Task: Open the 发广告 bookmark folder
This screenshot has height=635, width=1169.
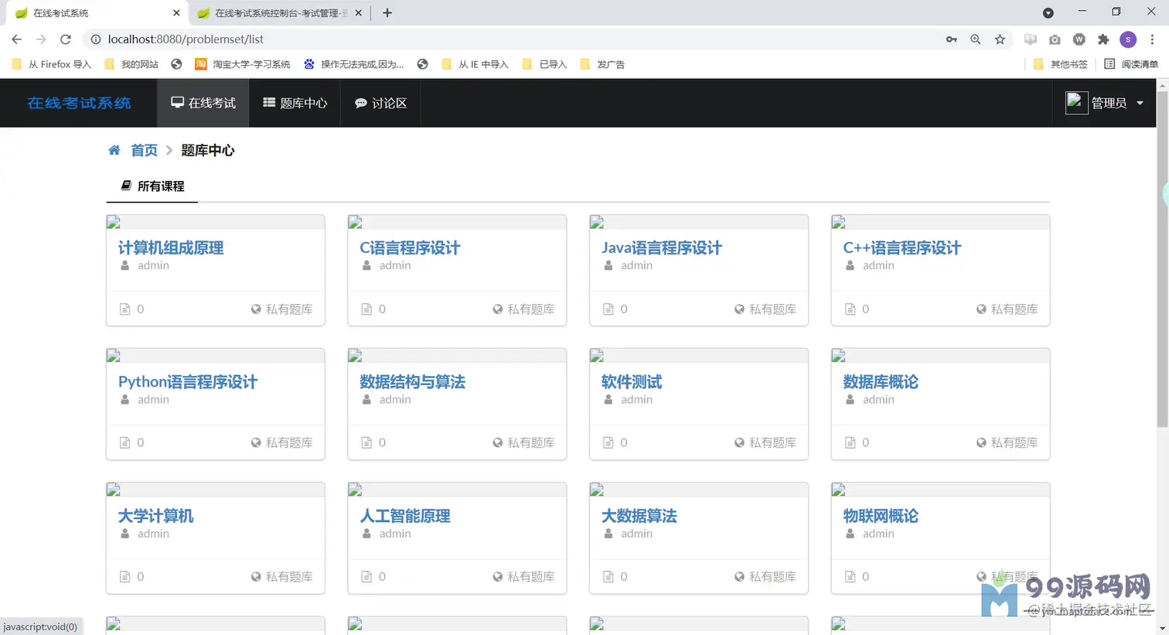Action: click(x=602, y=64)
